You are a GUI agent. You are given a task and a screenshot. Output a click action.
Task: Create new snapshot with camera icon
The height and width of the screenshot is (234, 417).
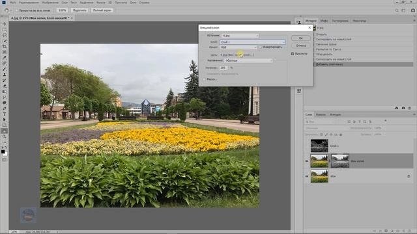click(x=403, y=108)
